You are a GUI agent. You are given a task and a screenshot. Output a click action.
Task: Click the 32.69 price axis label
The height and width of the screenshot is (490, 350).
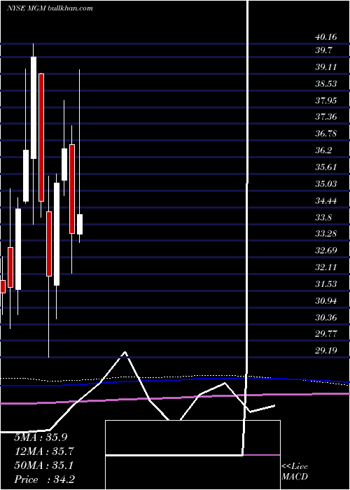pos(326,251)
